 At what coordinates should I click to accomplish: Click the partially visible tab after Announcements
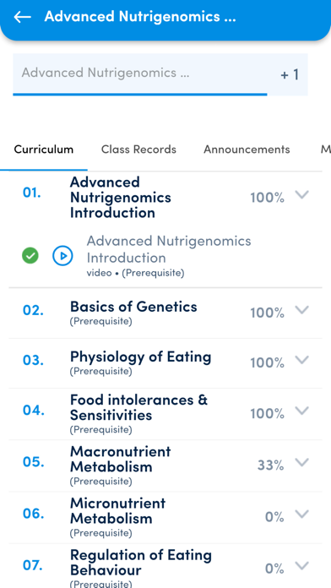click(325, 150)
